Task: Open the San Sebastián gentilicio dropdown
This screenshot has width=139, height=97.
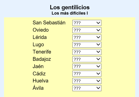Action: click(87, 23)
